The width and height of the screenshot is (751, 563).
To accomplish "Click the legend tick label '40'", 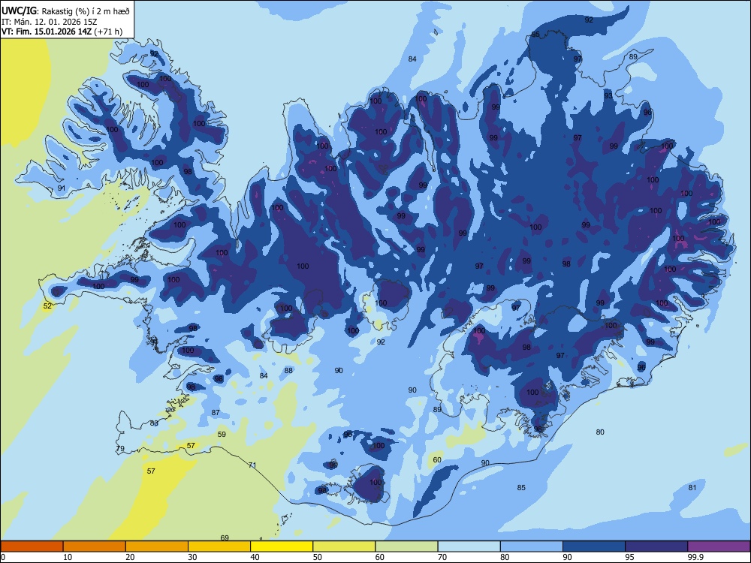I will [255, 557].
